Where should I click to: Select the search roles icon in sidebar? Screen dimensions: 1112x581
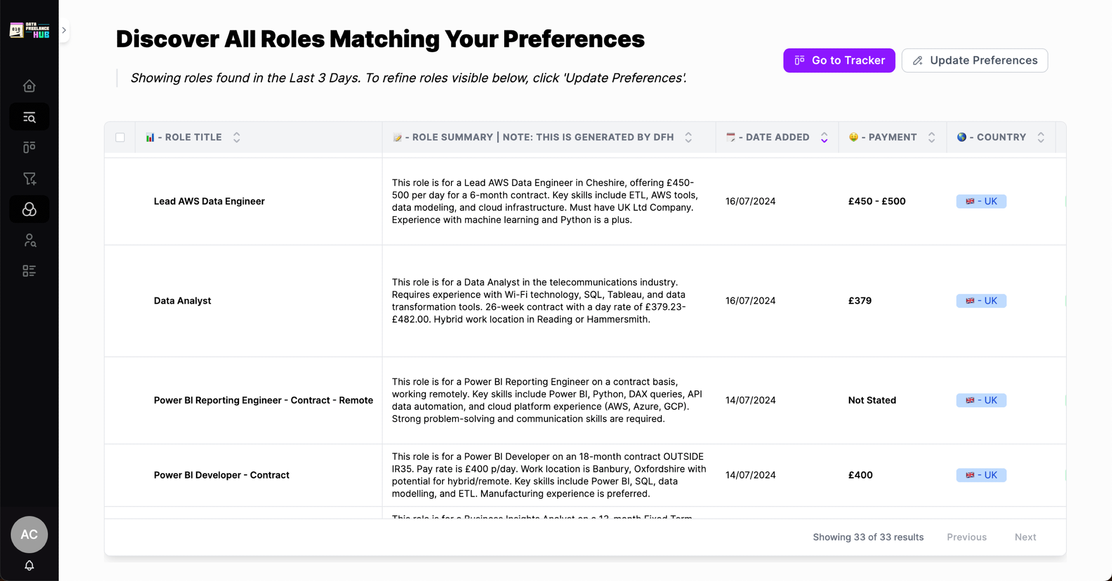[x=29, y=117]
